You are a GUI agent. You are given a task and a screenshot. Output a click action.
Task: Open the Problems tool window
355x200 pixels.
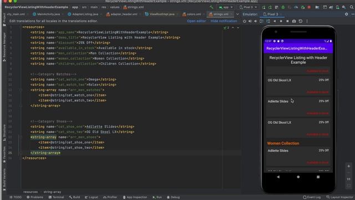pos(35,197)
